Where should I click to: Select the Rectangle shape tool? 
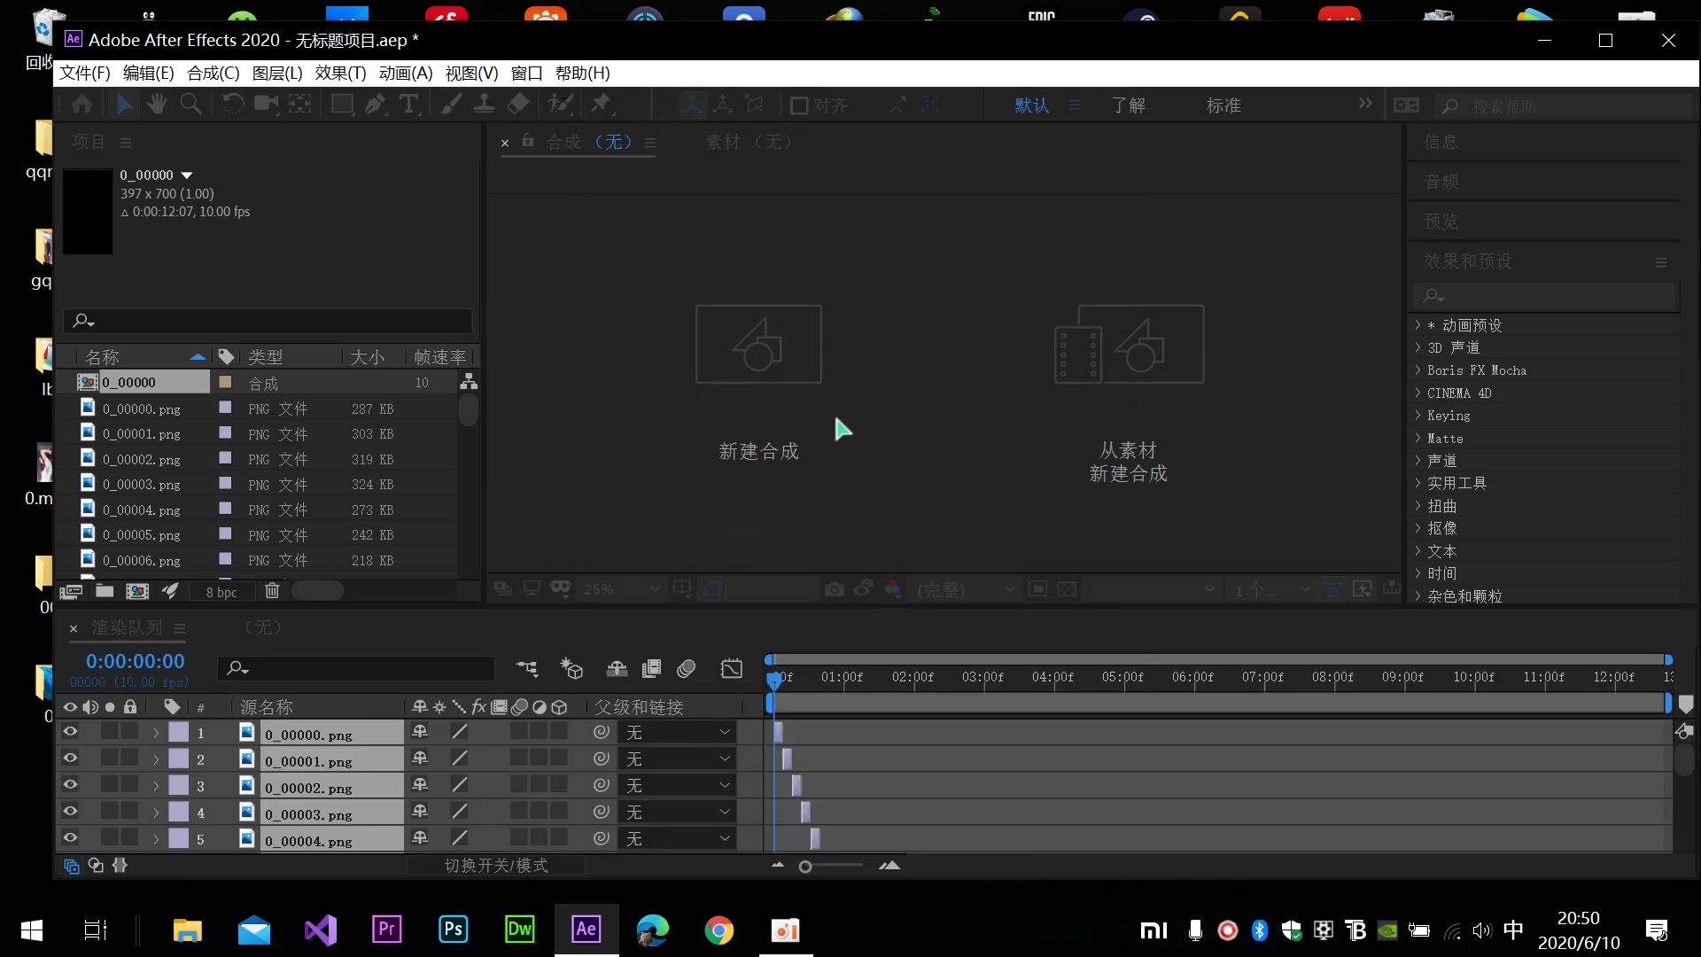tap(342, 105)
